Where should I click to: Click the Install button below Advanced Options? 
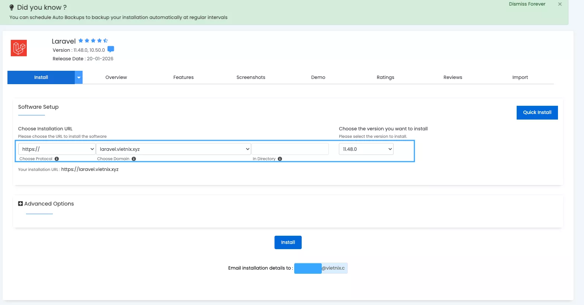pyautogui.click(x=288, y=242)
